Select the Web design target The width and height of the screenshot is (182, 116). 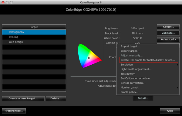tap(34, 42)
